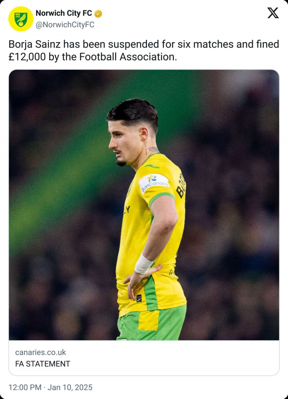The image size is (288, 399).
Task: Click the 12:00 PM timestamp
Action: pos(25,387)
